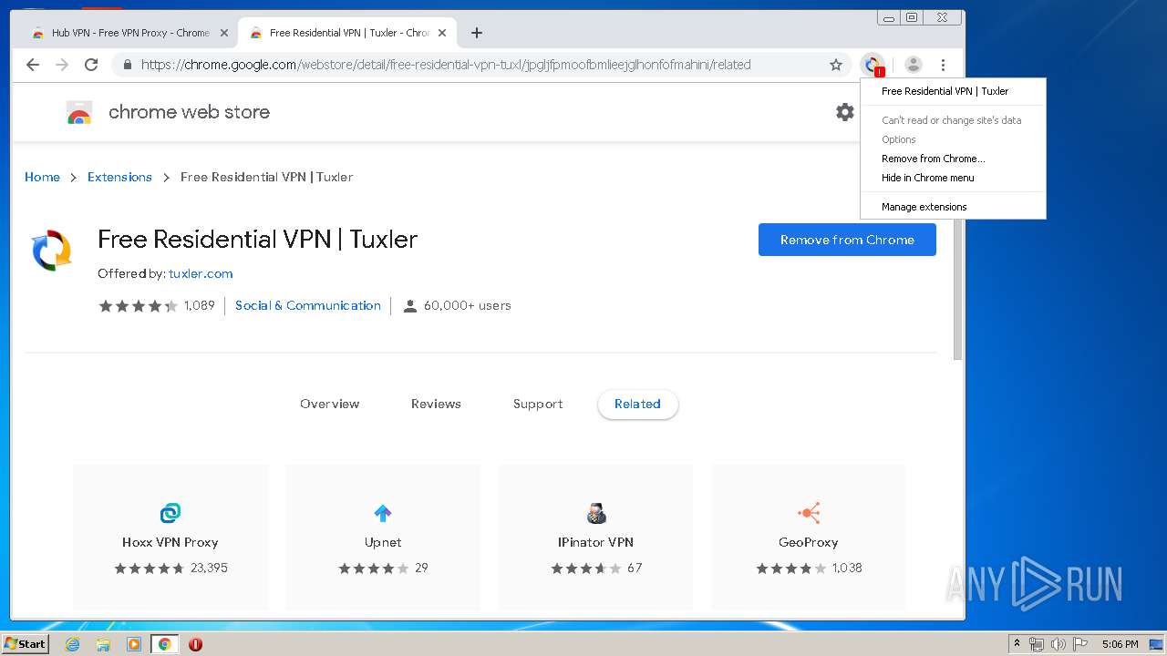This screenshot has height=656, width=1167.
Task: Launch Internet Explorer from taskbar
Action: (72, 644)
